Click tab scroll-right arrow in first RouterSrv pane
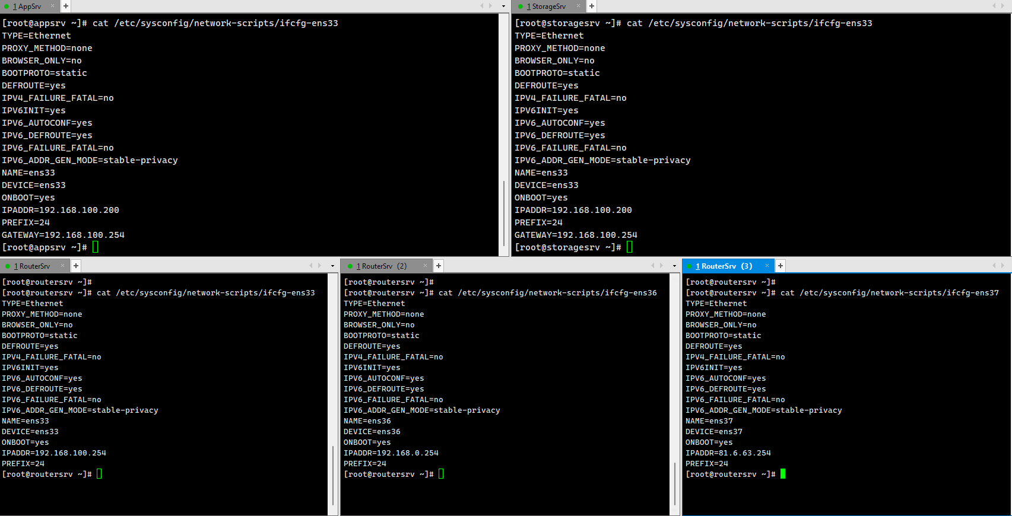The width and height of the screenshot is (1012, 516). (319, 266)
